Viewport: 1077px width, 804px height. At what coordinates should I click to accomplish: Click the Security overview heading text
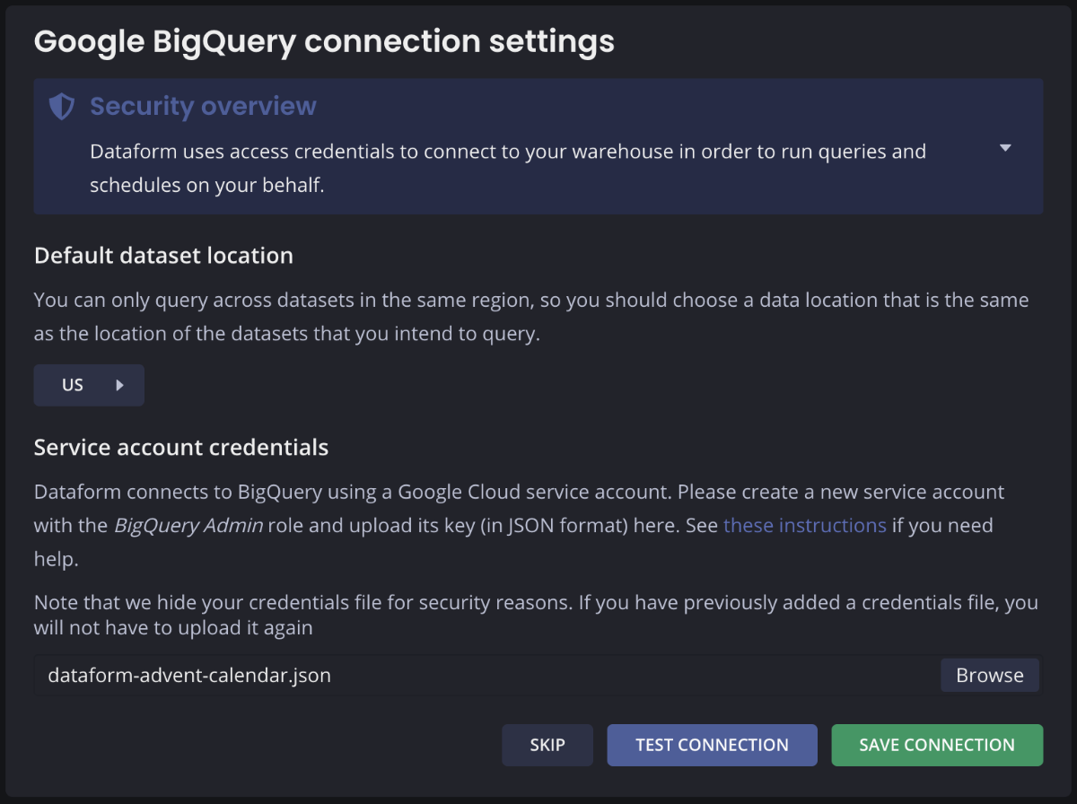(x=203, y=107)
